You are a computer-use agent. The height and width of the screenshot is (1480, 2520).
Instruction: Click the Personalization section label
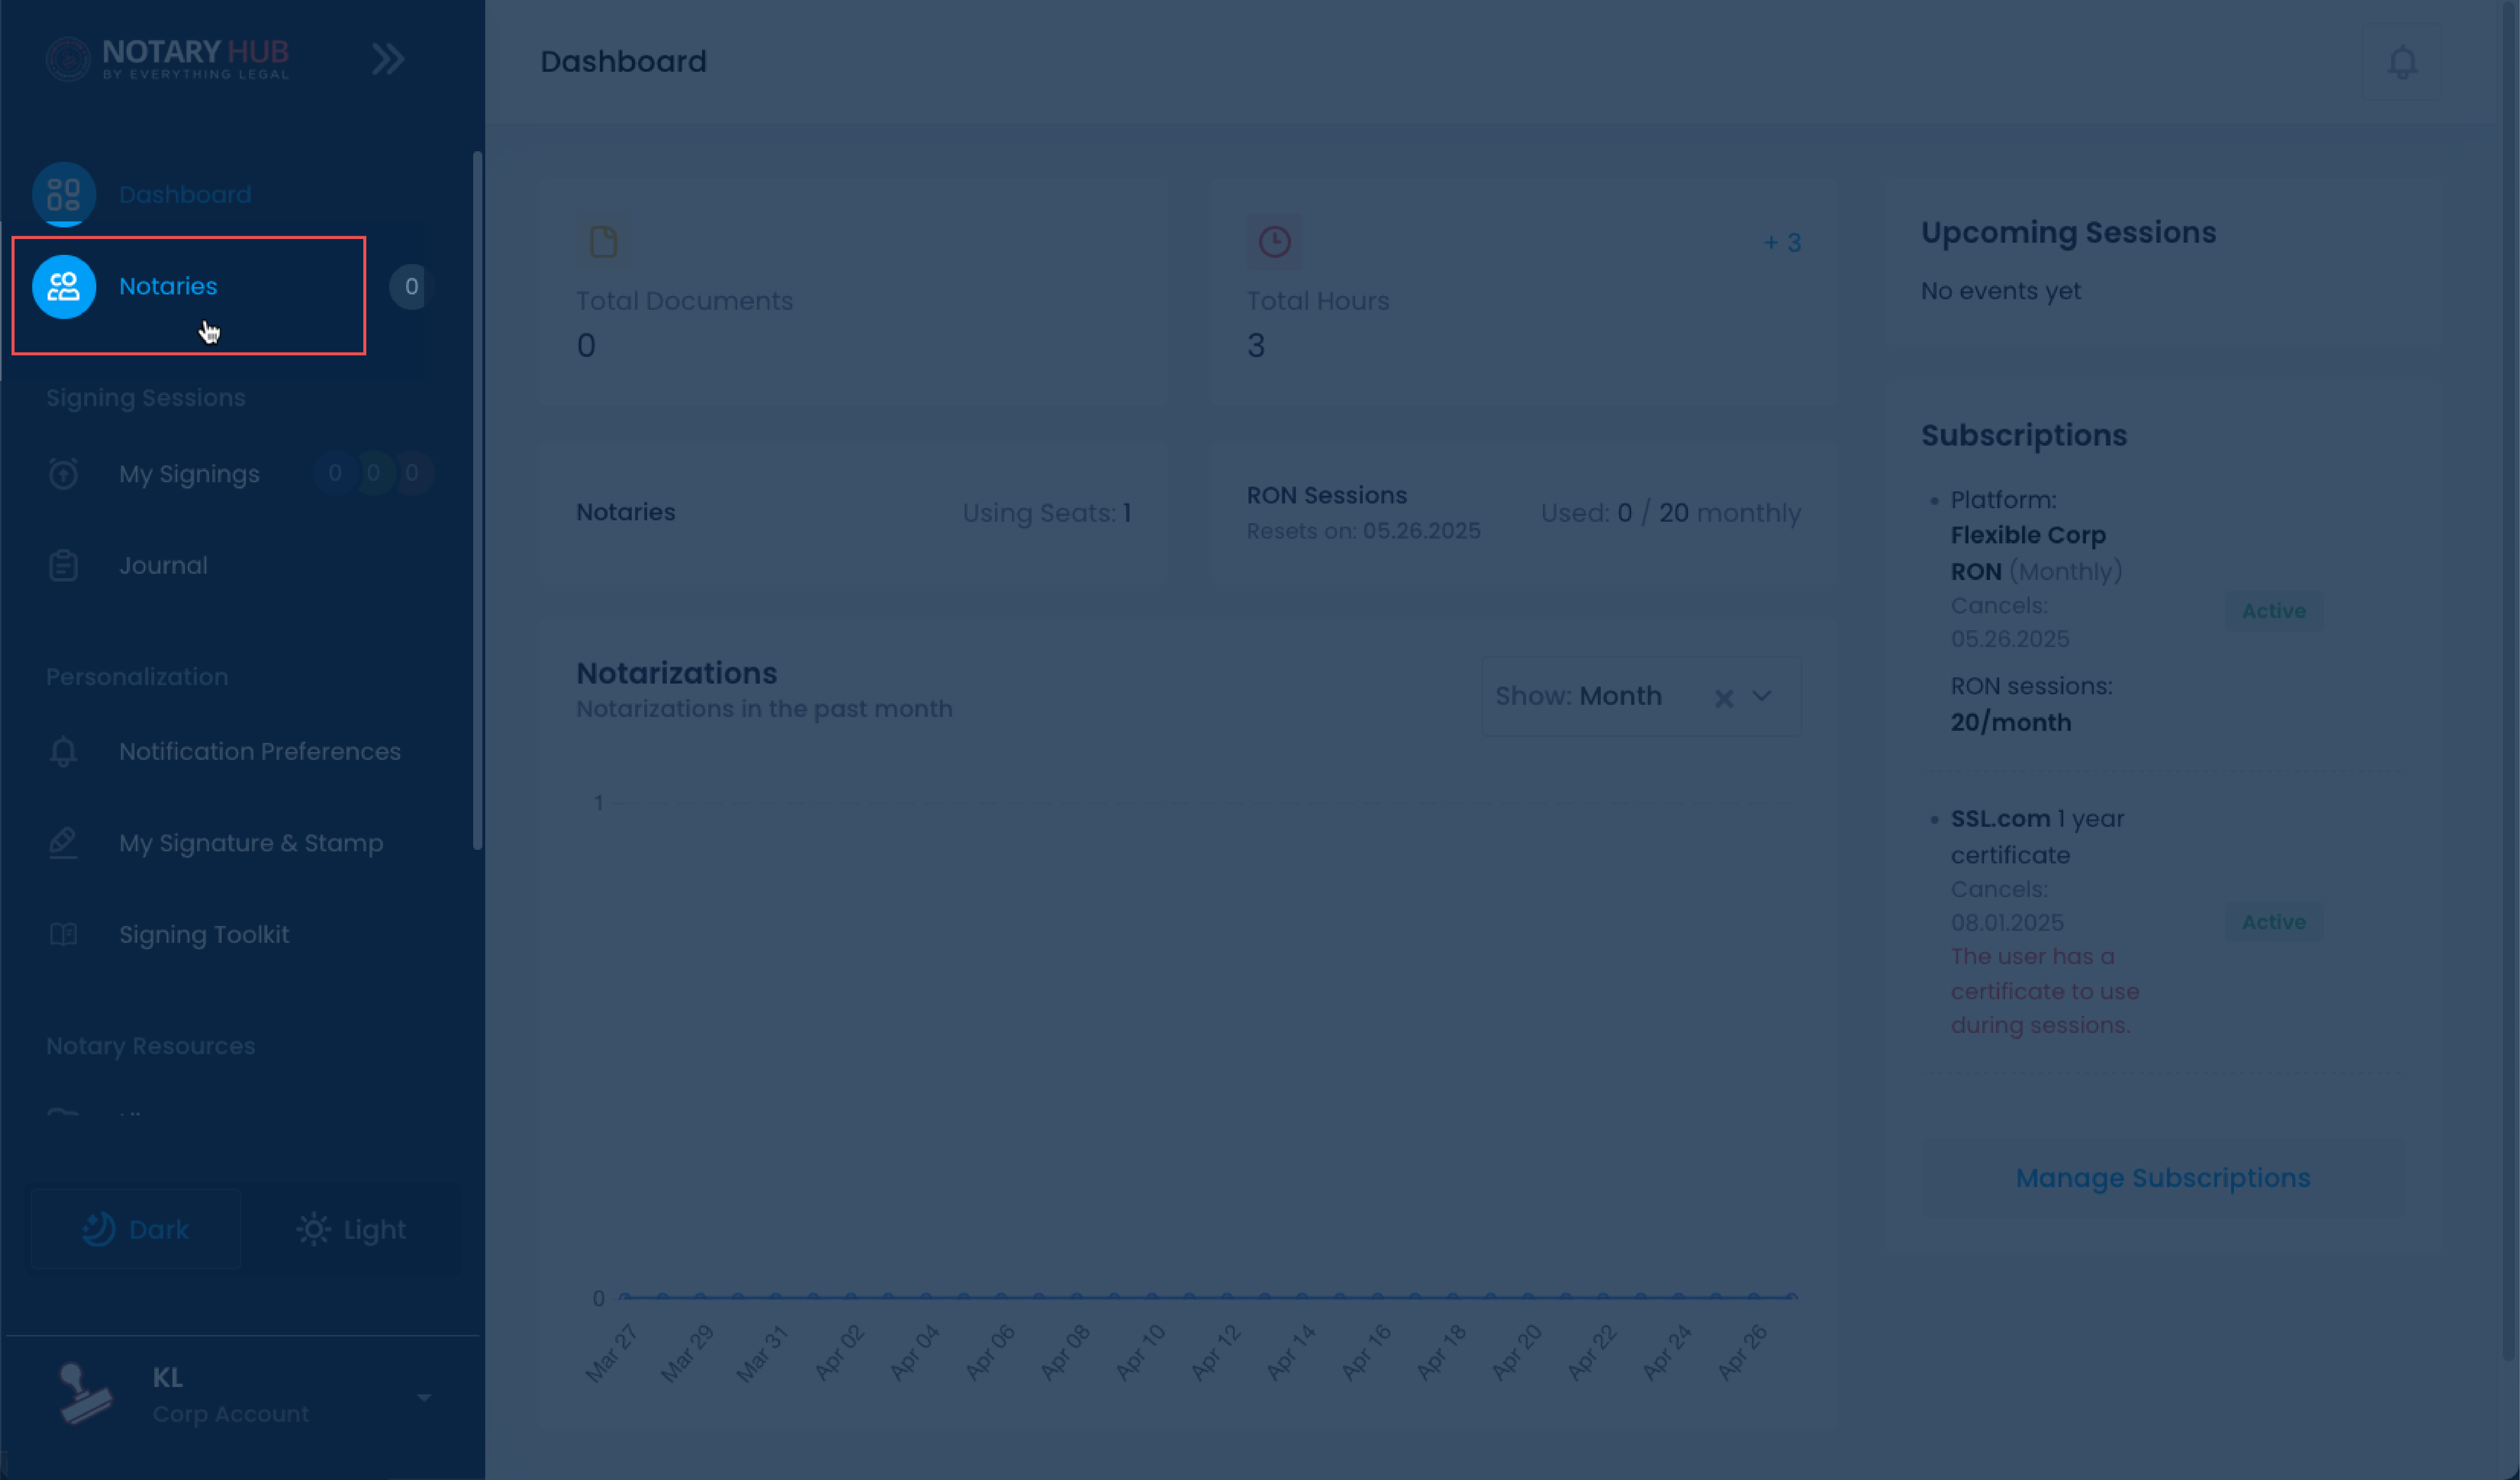pyautogui.click(x=137, y=677)
